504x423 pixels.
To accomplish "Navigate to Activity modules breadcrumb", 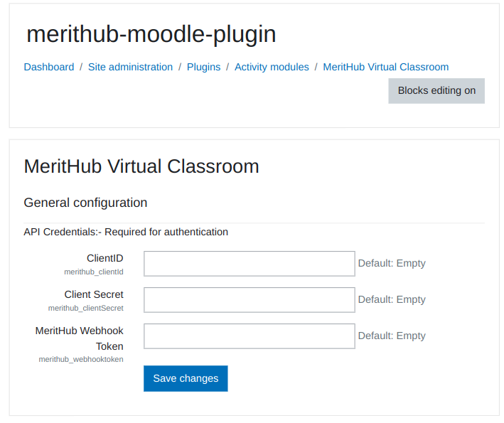I will [272, 67].
